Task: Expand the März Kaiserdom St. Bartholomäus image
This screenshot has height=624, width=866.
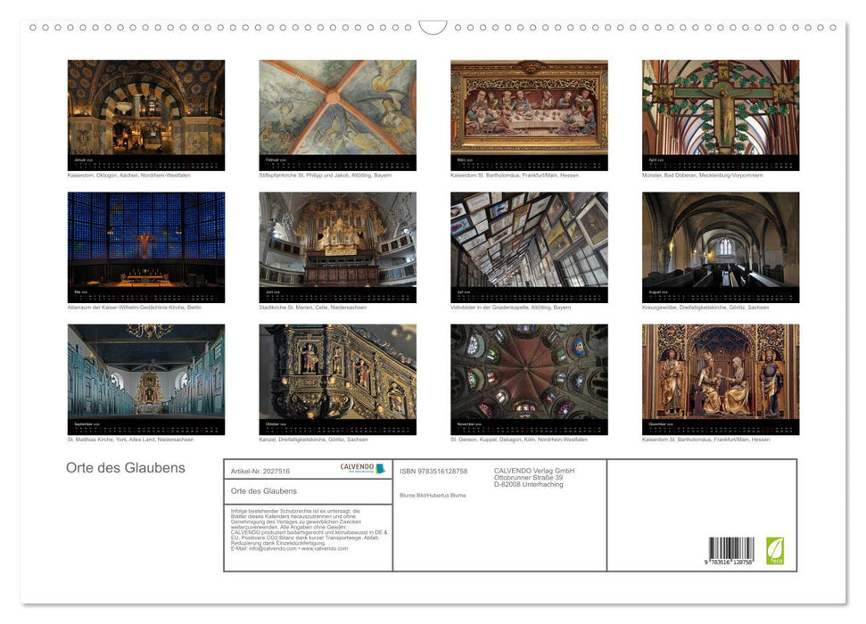Action: (528, 107)
